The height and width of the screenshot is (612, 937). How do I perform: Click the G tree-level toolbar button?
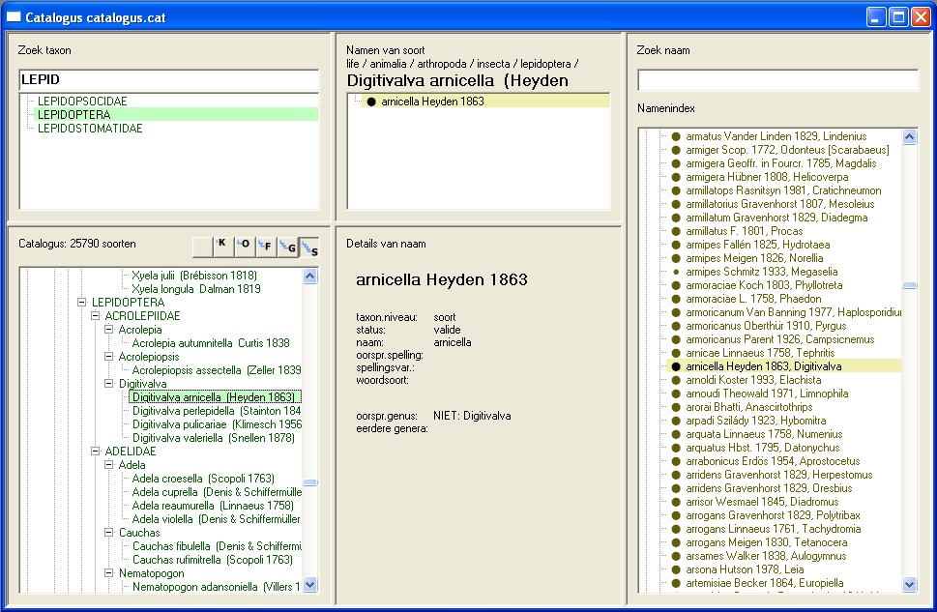tap(287, 247)
